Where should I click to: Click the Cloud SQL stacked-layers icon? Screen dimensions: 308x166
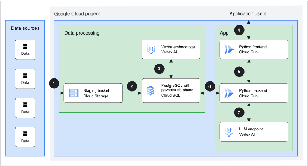tap(150, 90)
